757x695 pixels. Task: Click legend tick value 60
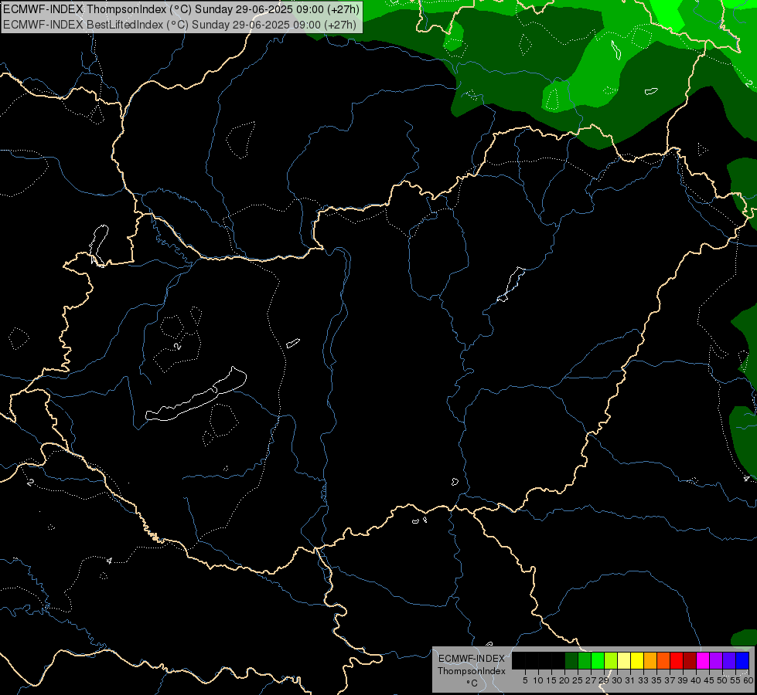(748, 680)
